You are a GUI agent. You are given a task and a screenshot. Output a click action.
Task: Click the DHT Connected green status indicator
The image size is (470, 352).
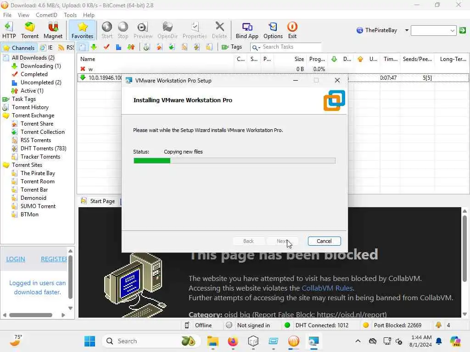pyautogui.click(x=287, y=325)
